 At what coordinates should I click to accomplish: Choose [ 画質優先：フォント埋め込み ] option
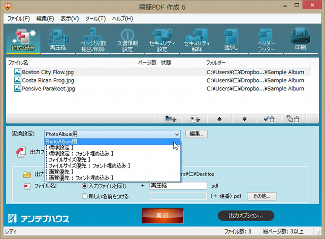pyautogui.click(x=113, y=178)
